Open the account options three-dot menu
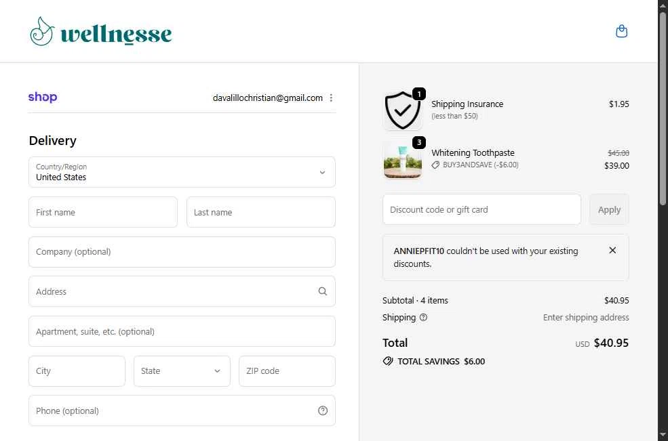This screenshot has width=668, height=441. point(331,98)
